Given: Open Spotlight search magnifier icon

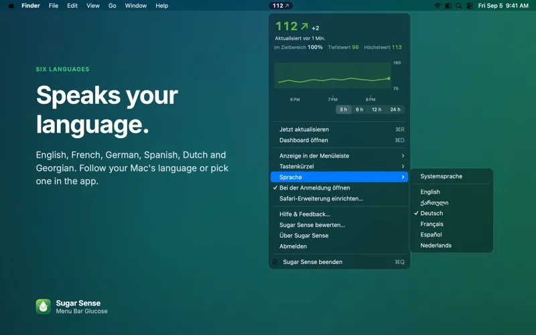Looking at the screenshot, I should pos(459,6).
